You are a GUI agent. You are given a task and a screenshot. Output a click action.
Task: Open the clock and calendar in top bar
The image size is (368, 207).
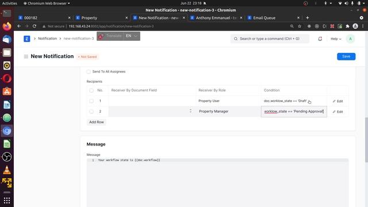click(191, 3)
